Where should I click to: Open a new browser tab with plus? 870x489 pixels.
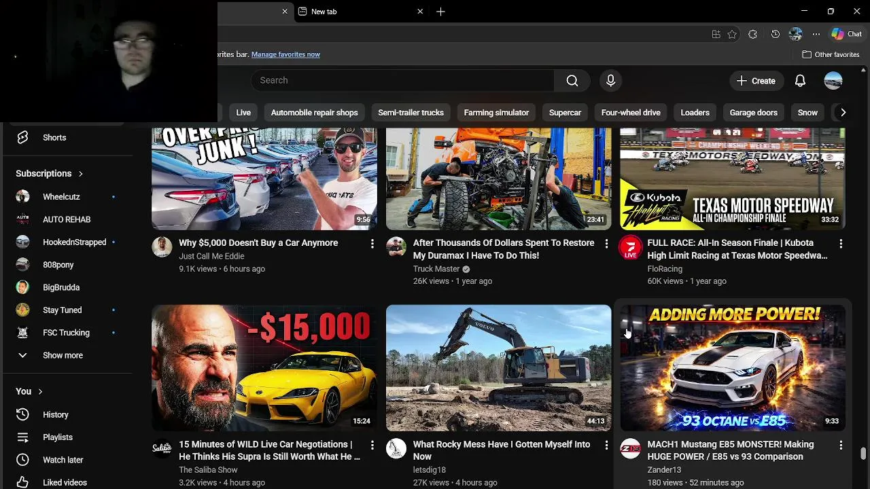(x=440, y=12)
